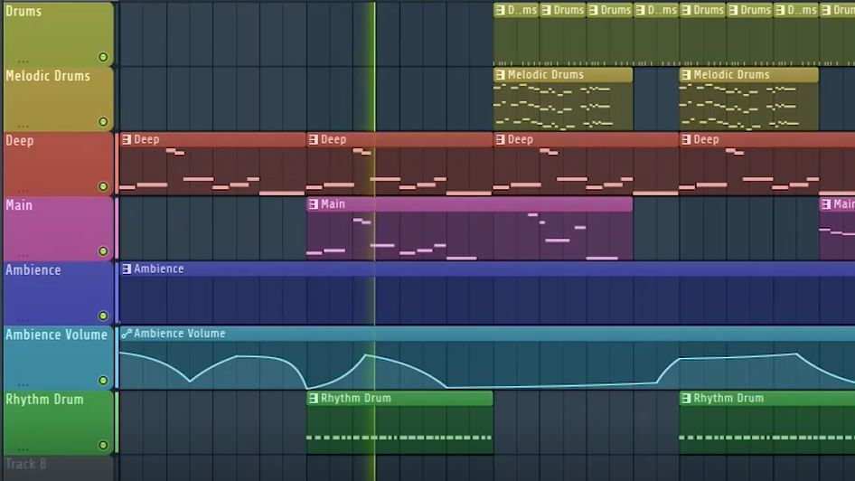Viewport: 855px width, 481px height.
Task: Open the Main track's three-dots options
Action: coord(23,253)
